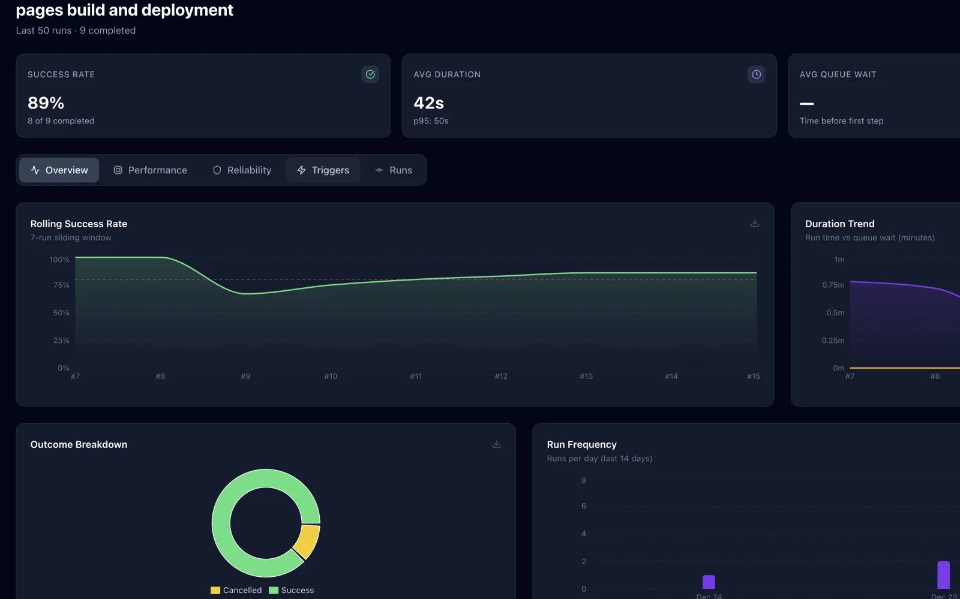The image size is (960, 599).
Task: Select the Triggers tab
Action: tap(323, 170)
